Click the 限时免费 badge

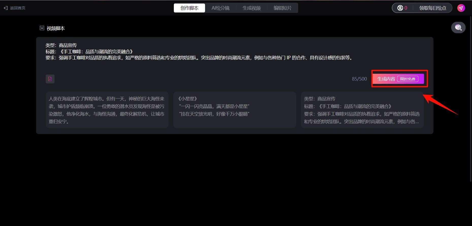[x=408, y=79]
